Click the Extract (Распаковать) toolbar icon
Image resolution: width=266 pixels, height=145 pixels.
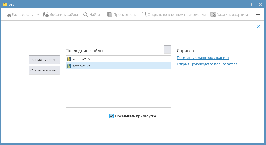point(8,15)
